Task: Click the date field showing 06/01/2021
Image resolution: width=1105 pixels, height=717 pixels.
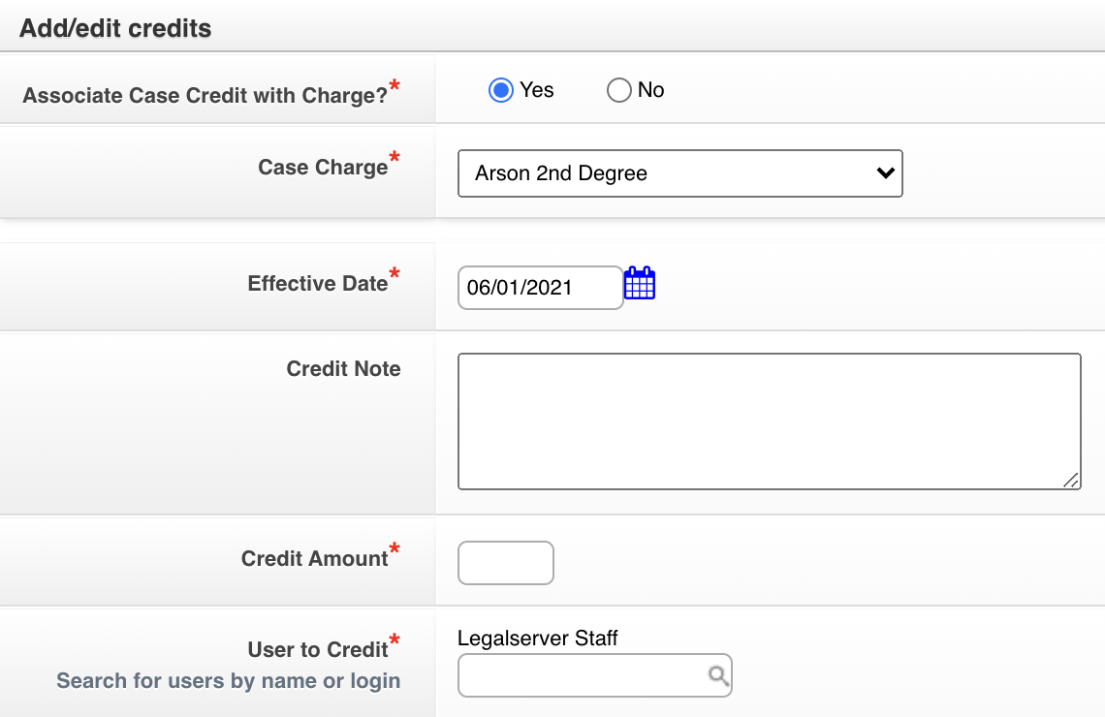Action: coord(540,287)
